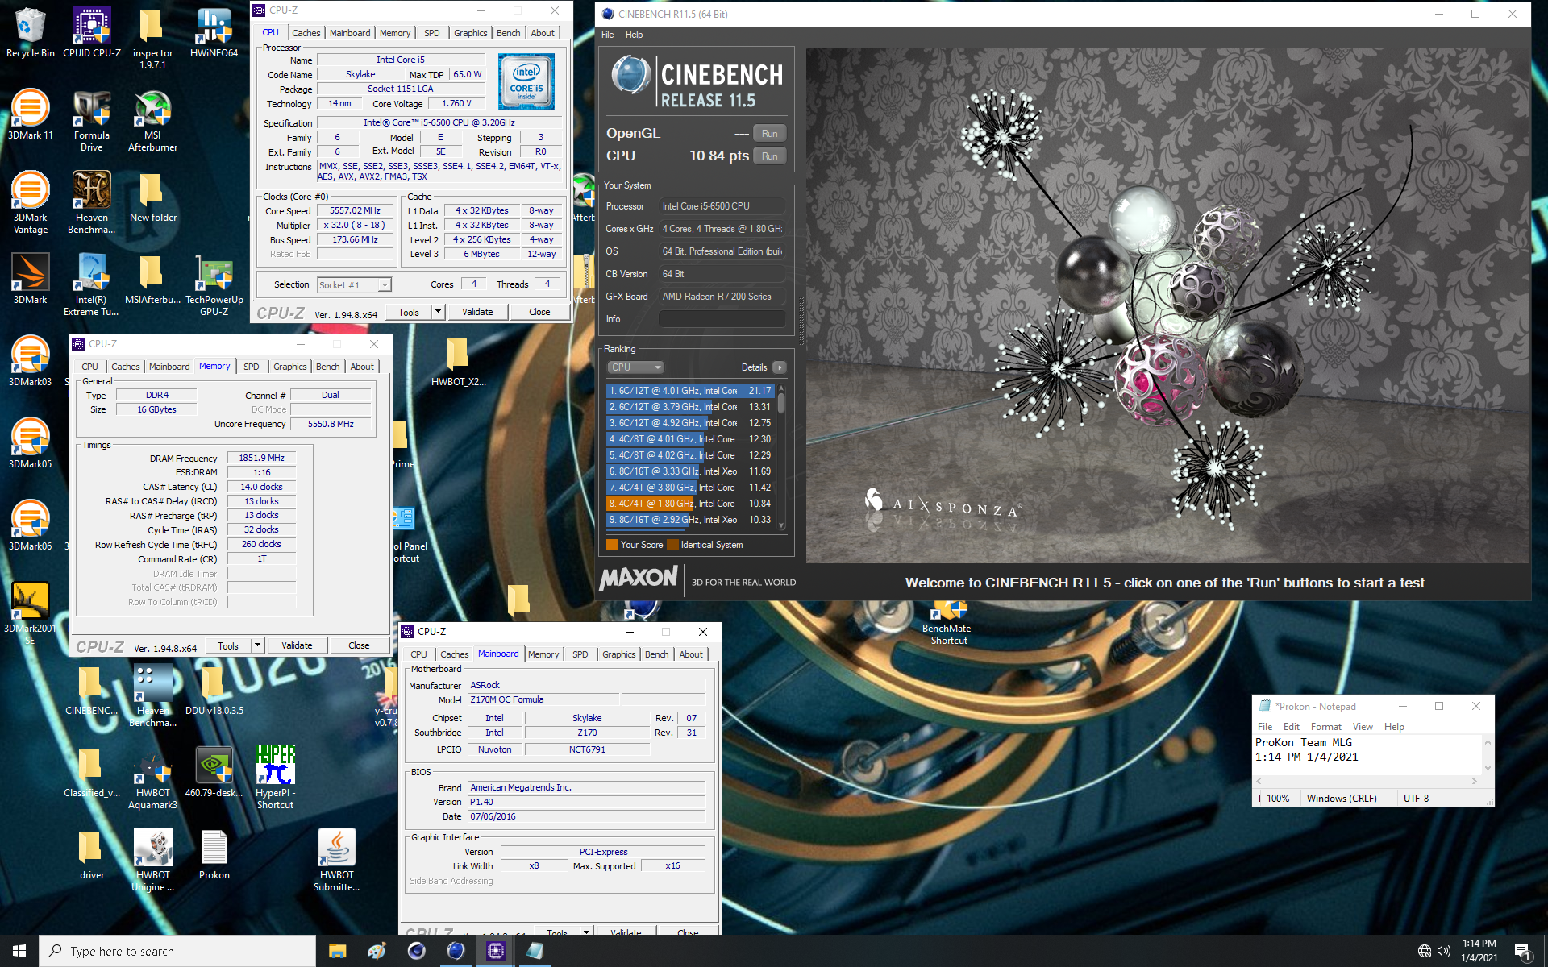Click Close button in Memory CPU-Z window
Viewport: 1548px width, 967px height.
click(x=359, y=645)
